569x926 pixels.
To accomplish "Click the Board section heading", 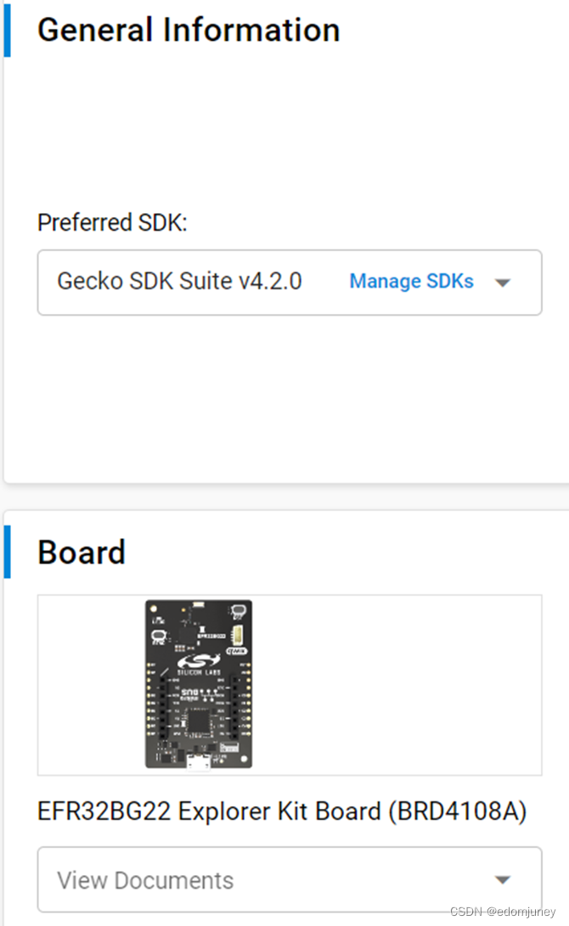I will (81, 552).
